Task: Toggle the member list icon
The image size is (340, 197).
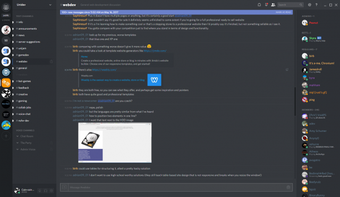Action: click(x=273, y=5)
